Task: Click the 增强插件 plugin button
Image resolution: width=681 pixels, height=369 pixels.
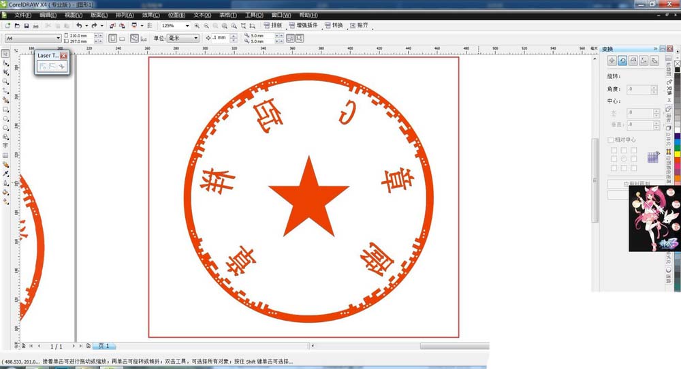Action: point(303,26)
